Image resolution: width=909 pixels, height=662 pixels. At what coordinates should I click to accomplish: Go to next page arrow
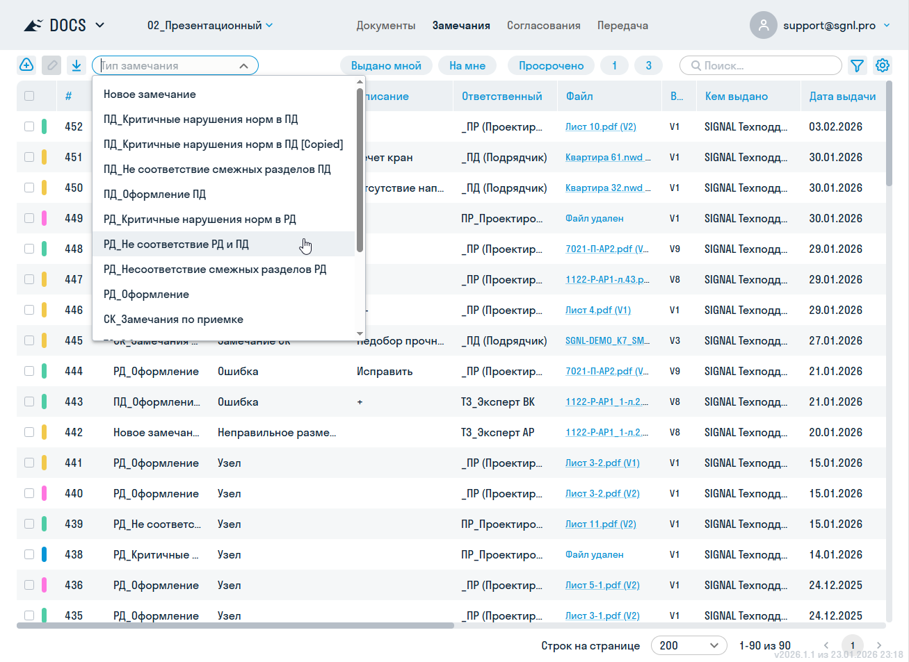[879, 645]
